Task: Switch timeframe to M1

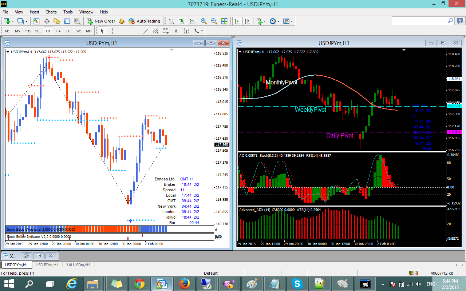Action: (x=7, y=31)
